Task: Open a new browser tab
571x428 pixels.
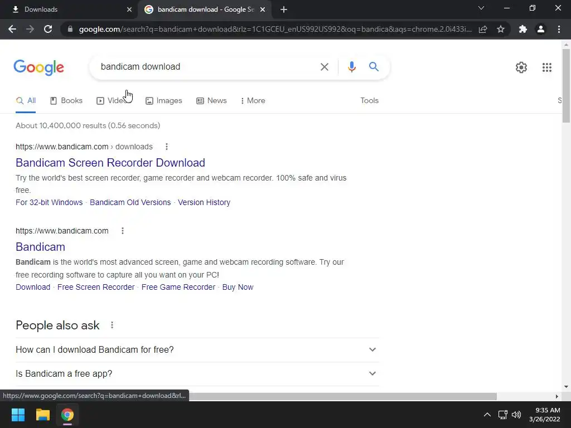Action: (x=284, y=9)
